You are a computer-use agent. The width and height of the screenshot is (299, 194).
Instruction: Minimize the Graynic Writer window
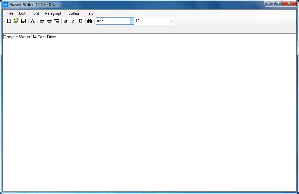tap(269, 3)
